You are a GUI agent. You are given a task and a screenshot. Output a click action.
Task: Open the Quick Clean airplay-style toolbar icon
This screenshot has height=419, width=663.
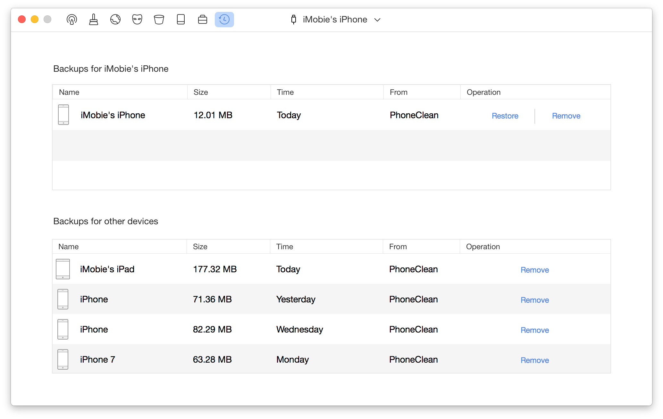pos(72,20)
